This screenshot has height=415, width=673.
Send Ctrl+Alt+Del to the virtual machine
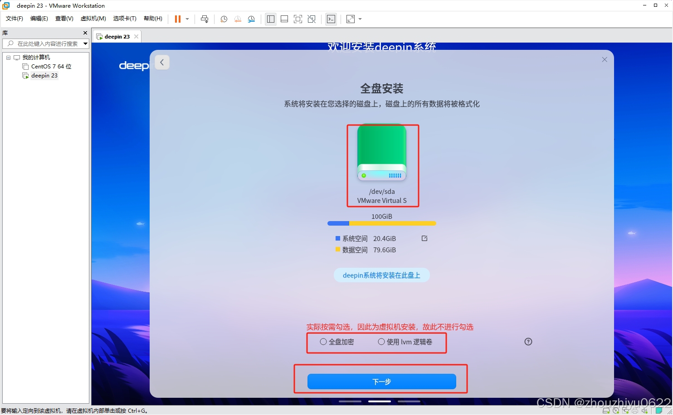point(205,19)
